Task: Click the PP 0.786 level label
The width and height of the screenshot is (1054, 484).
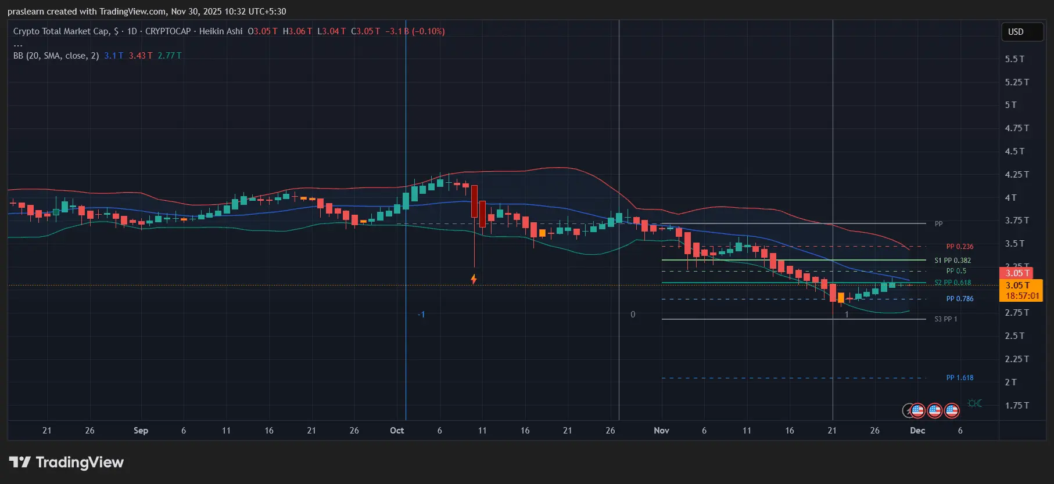Action: pos(959,299)
